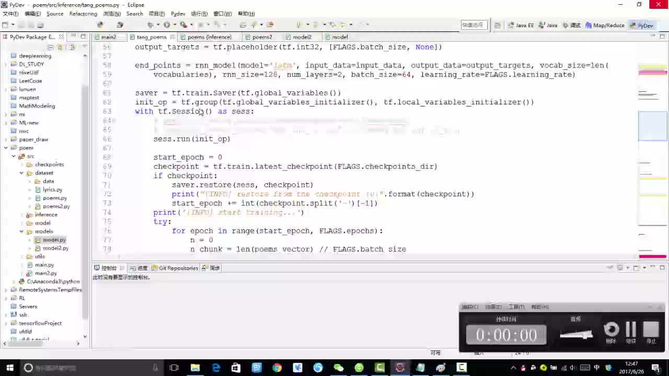The height and width of the screenshot is (376, 669).
Task: Click the recorder's pause/resume (继续) button
Action: 631,333
